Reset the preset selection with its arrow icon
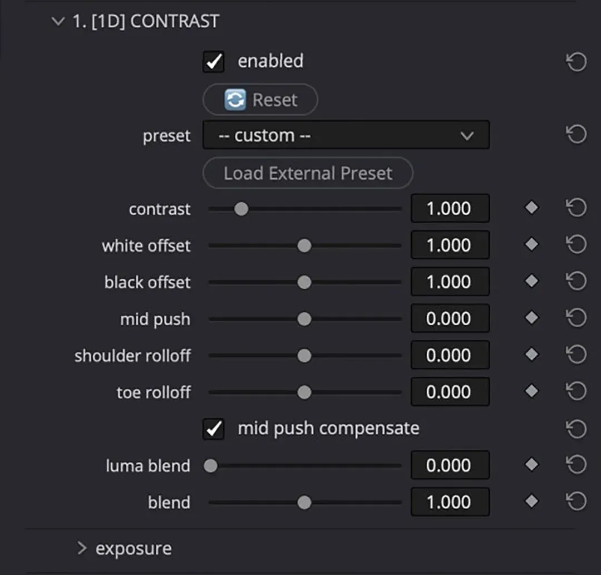This screenshot has width=601, height=575. pyautogui.click(x=576, y=135)
